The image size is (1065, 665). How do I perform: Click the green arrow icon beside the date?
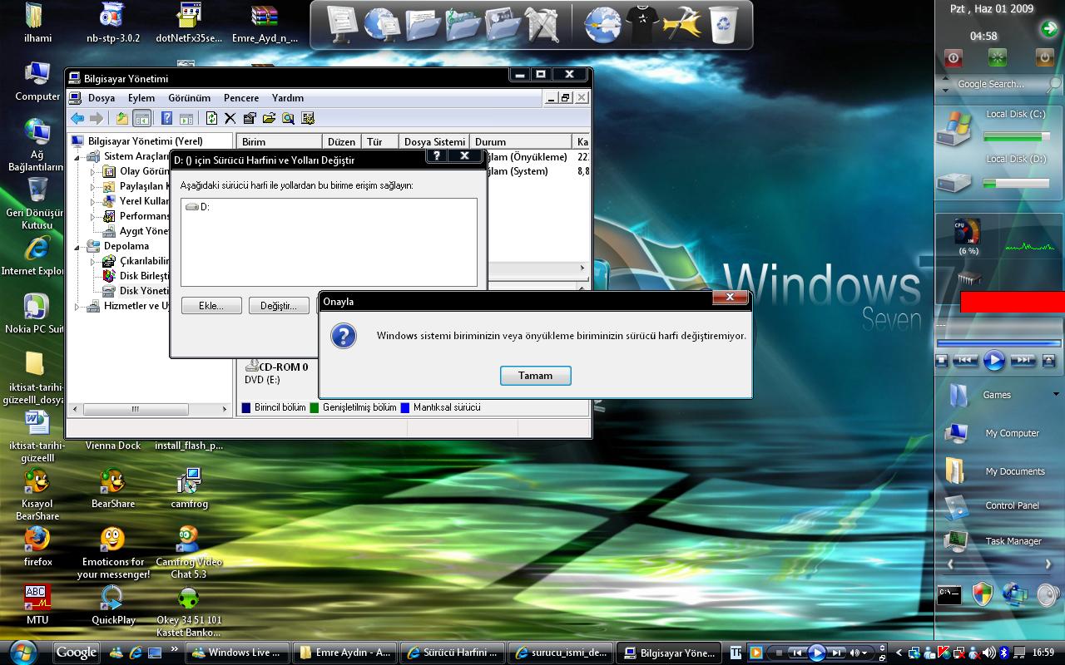click(x=1048, y=30)
